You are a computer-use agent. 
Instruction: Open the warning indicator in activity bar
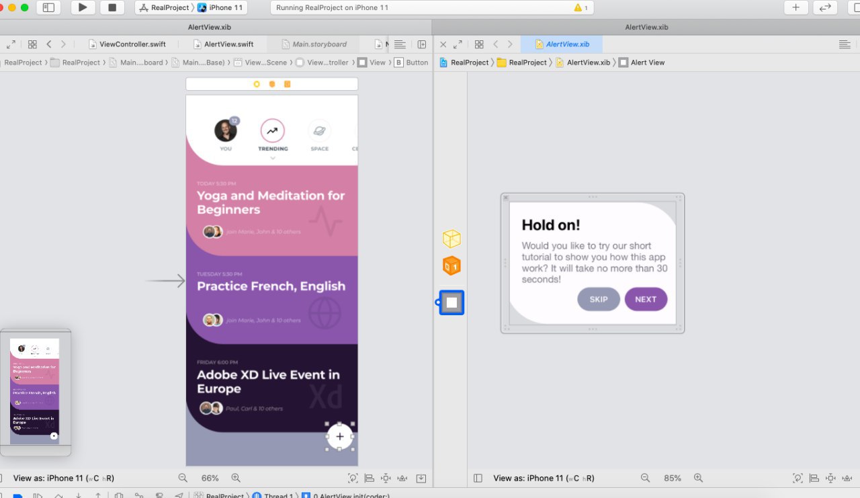coord(581,7)
